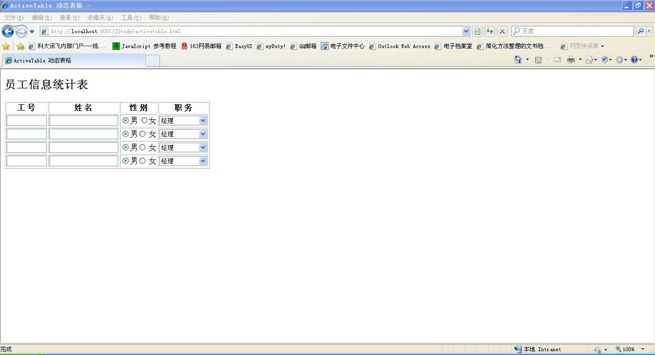
Task: Open the 163网易邮箱 bookmark
Action: 201,46
